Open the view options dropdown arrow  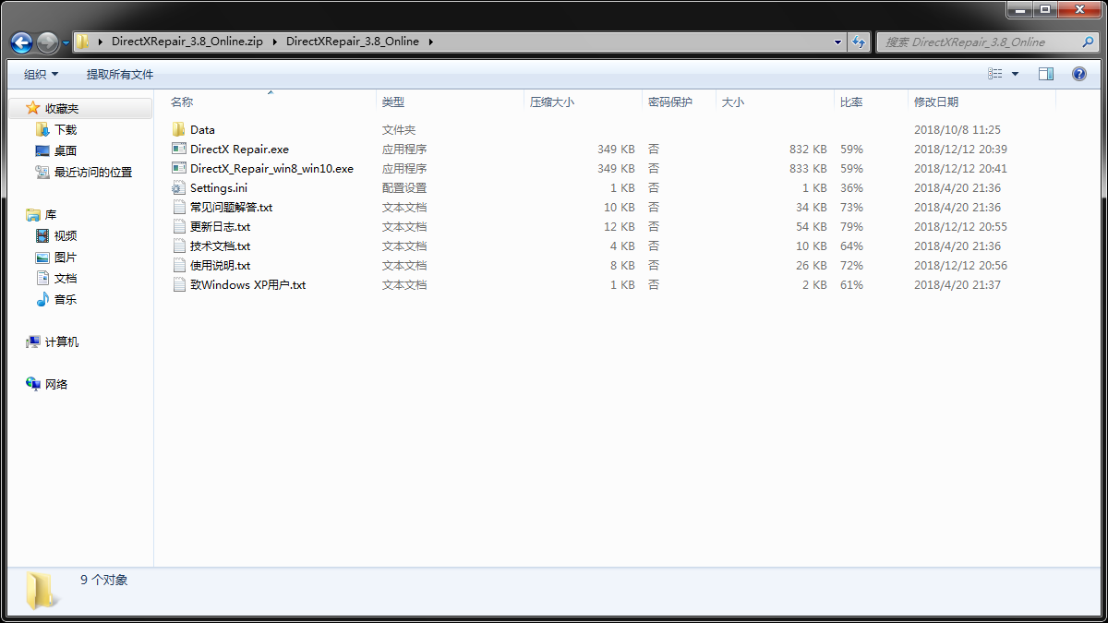1016,74
